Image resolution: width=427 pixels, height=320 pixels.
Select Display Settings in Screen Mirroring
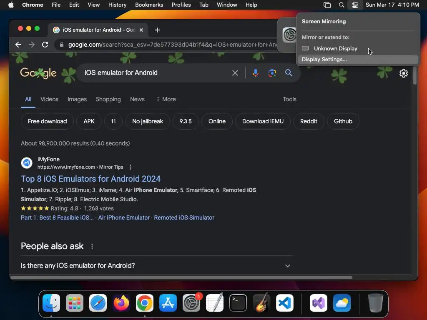click(x=358, y=60)
